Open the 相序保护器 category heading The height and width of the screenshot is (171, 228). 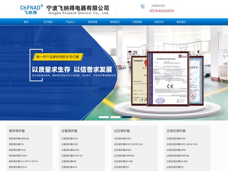pyautogui.click(x=17, y=131)
